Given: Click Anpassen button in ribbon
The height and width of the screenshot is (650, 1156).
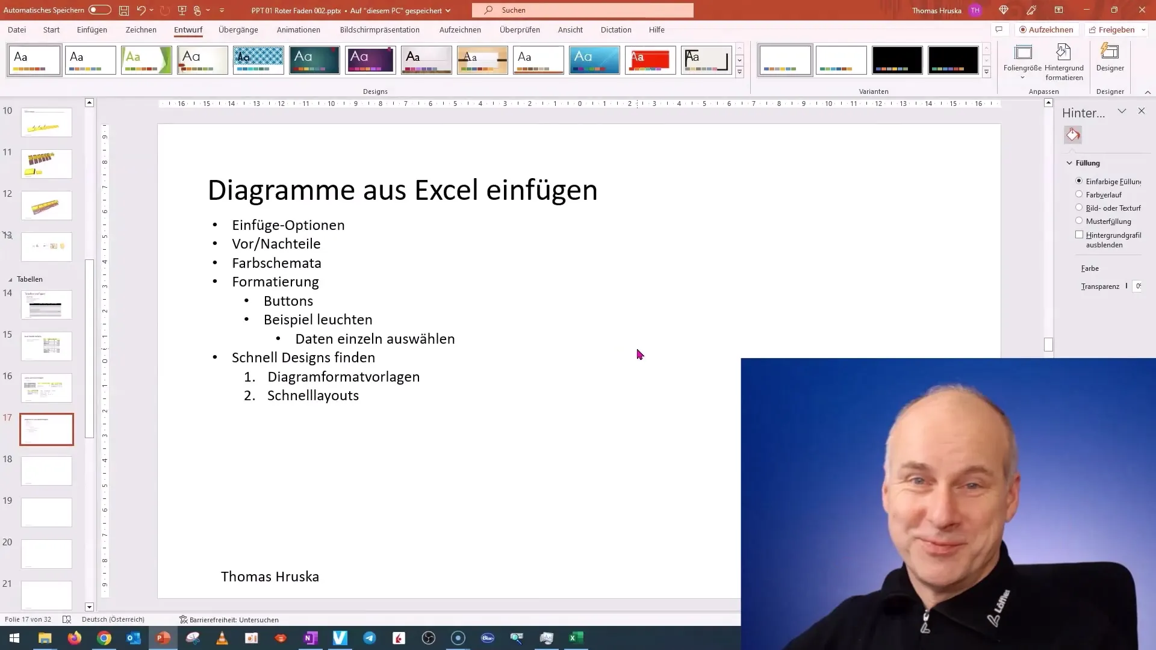Looking at the screenshot, I should [1043, 90].
